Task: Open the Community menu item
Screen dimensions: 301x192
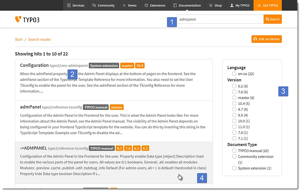Action: [103, 5]
